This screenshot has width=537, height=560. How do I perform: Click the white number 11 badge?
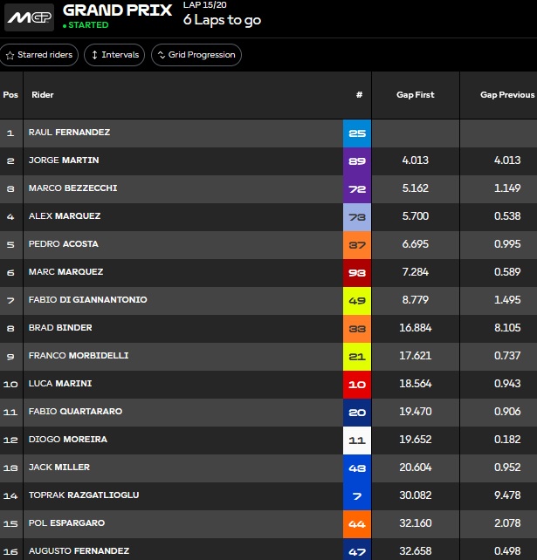coord(357,440)
